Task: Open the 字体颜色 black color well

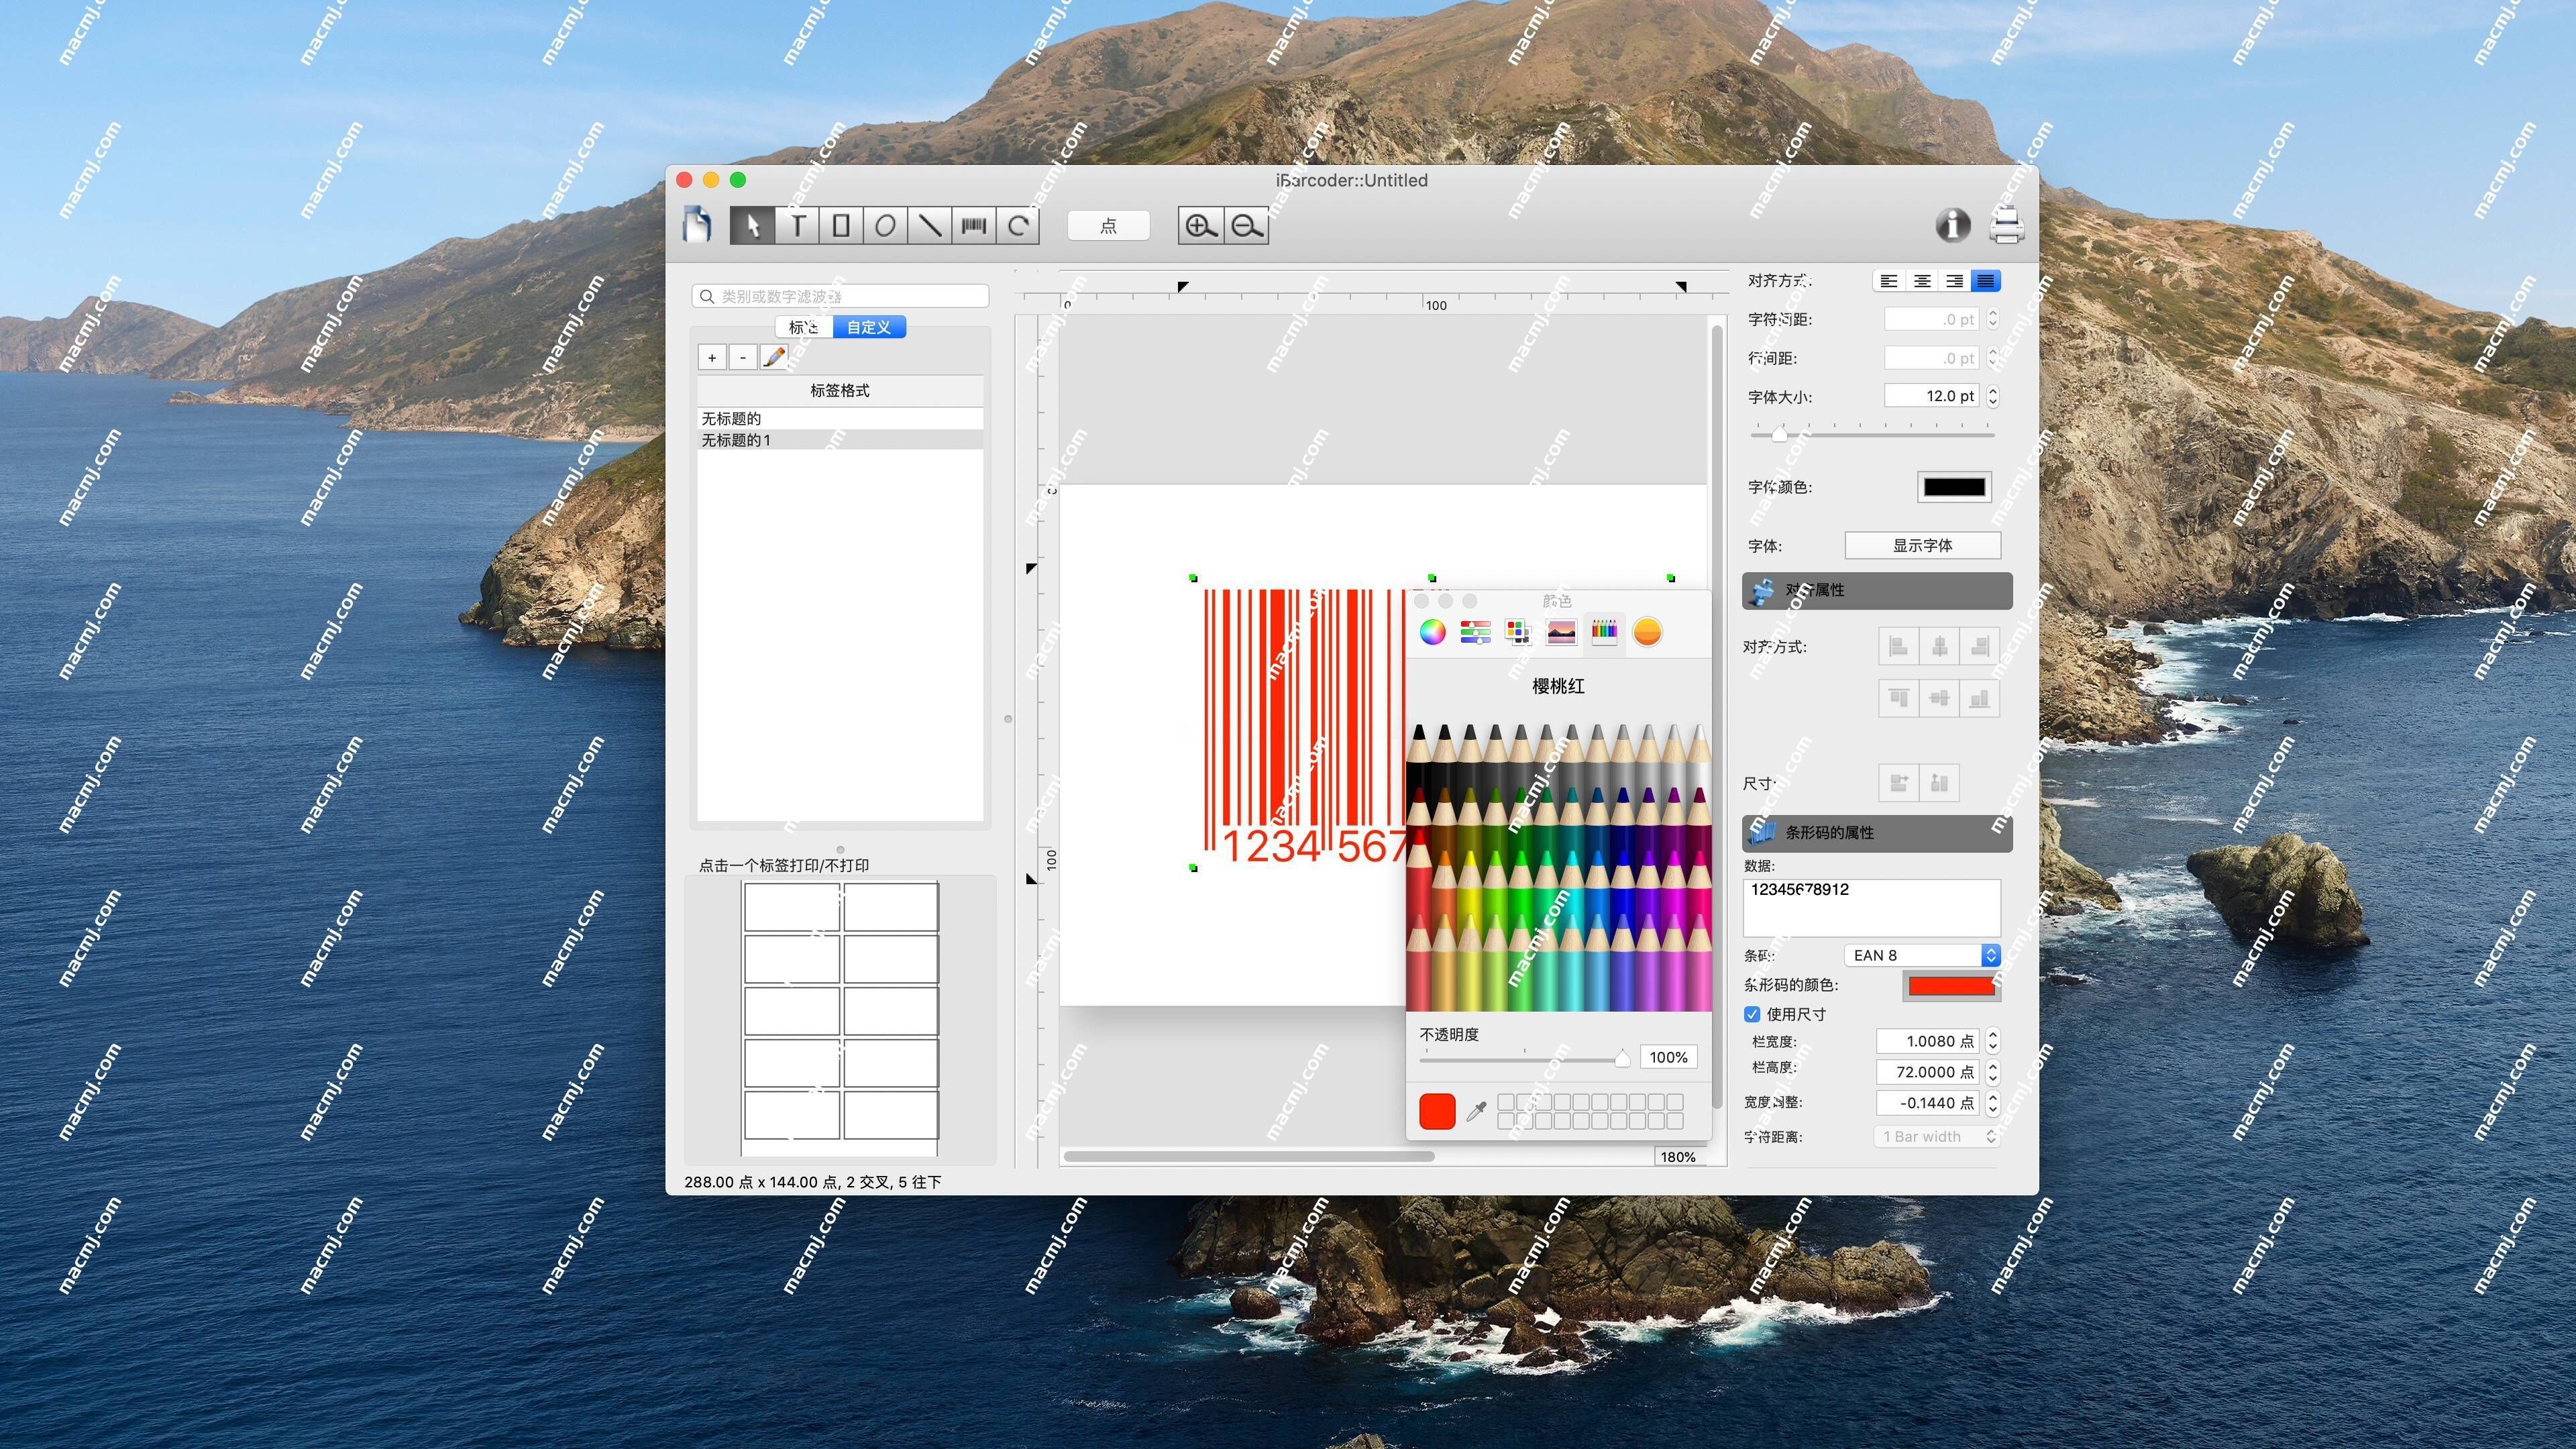Action: click(x=1954, y=487)
